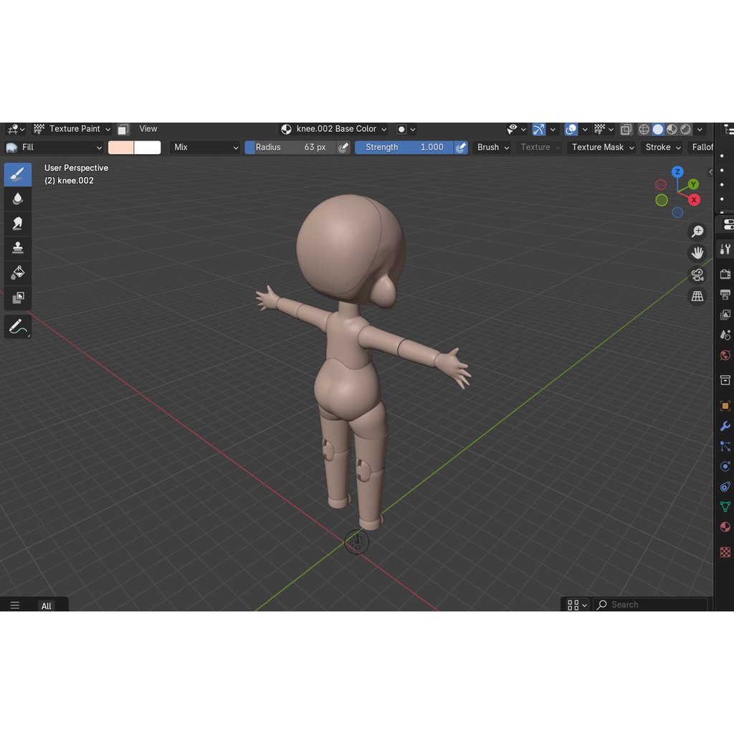
Task: Open the Texture Paint mode dropdown
Action: pos(72,129)
